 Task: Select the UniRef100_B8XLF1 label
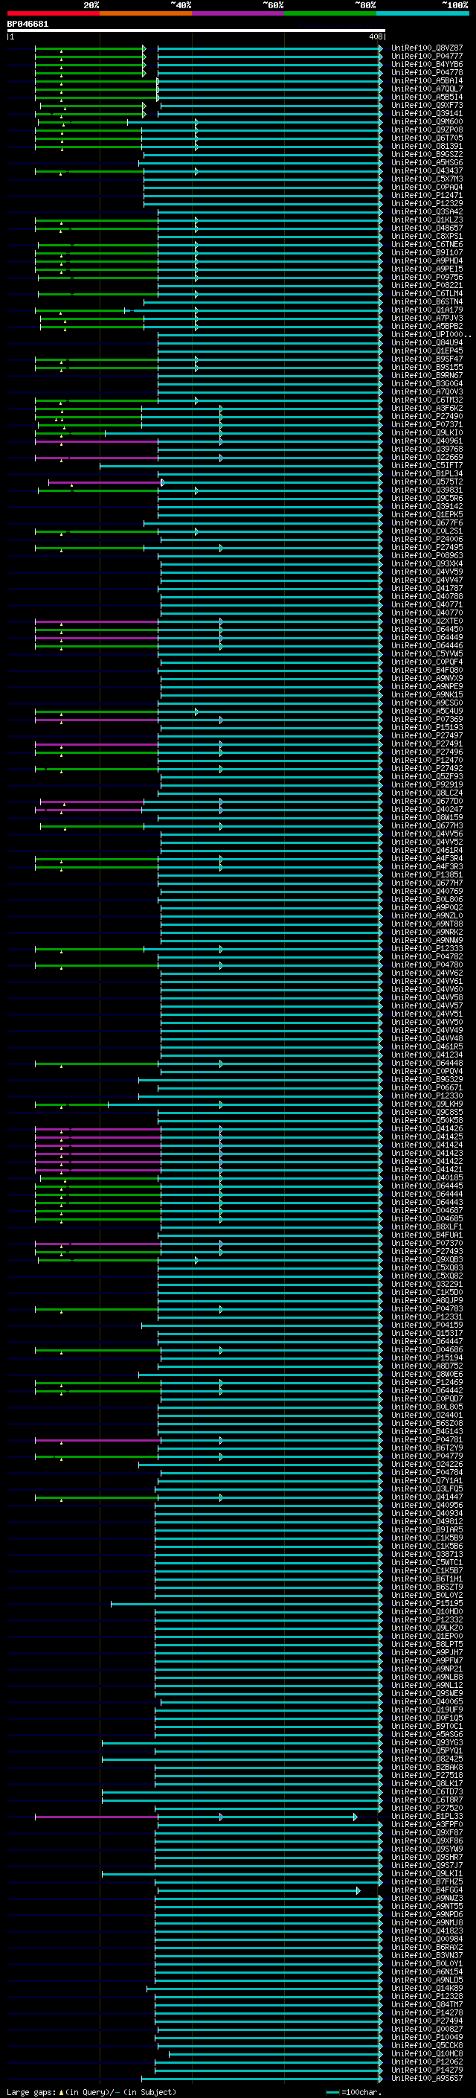[427, 1227]
